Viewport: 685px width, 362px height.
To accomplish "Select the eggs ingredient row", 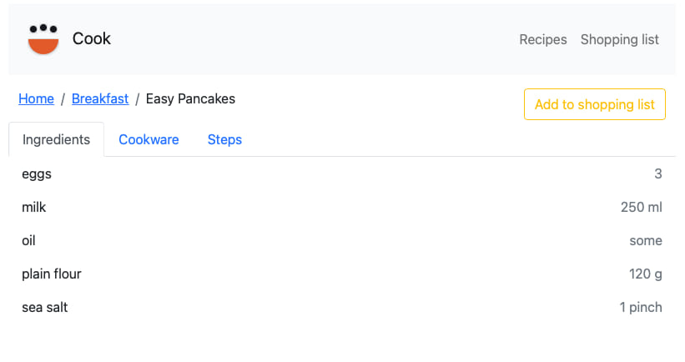I will [x=342, y=173].
